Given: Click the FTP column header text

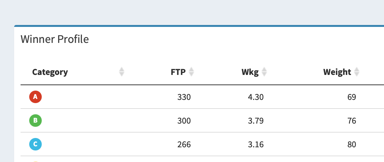Looking at the screenshot, I should click(x=178, y=72).
